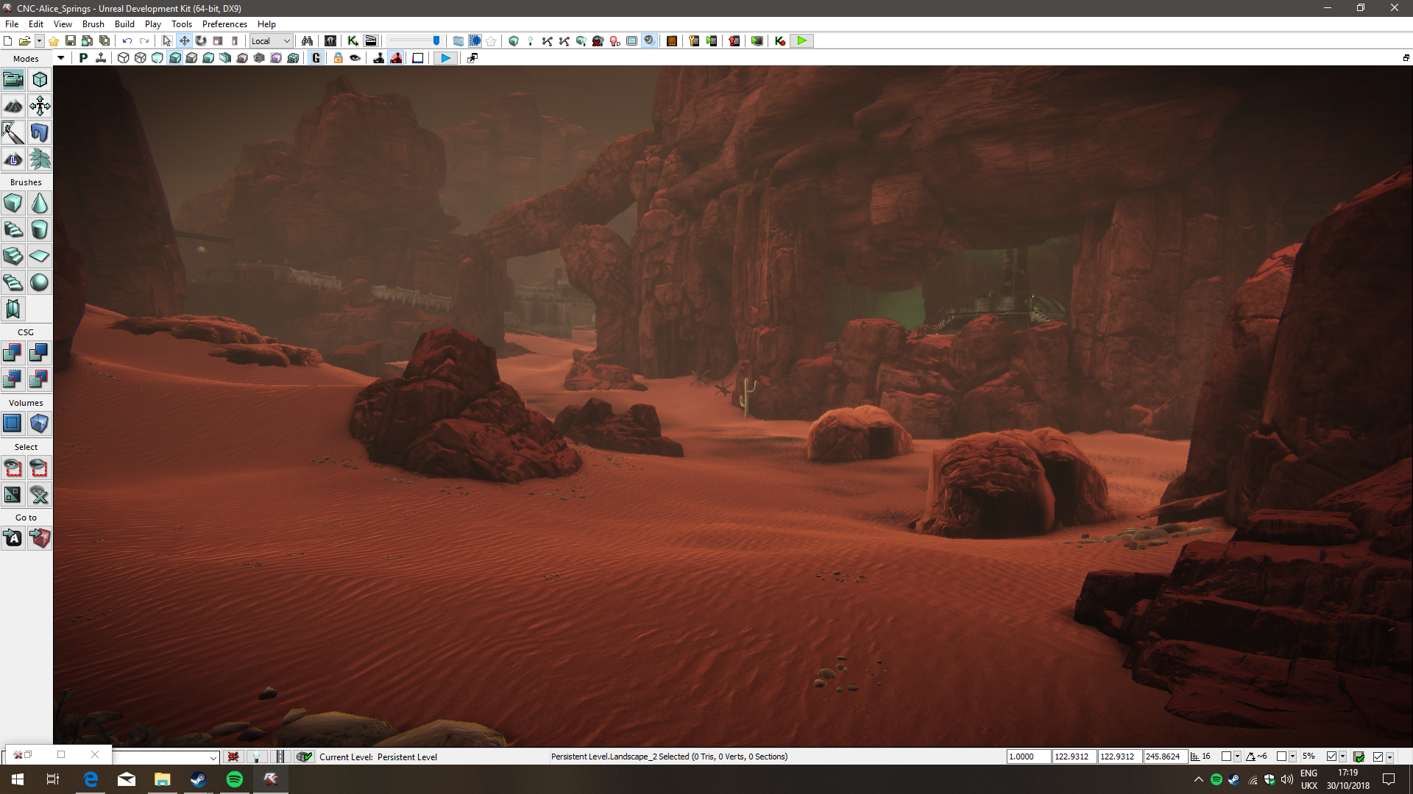The height and width of the screenshot is (794, 1413).
Task: Add Special Brush square icon
Action: [x=13, y=423]
